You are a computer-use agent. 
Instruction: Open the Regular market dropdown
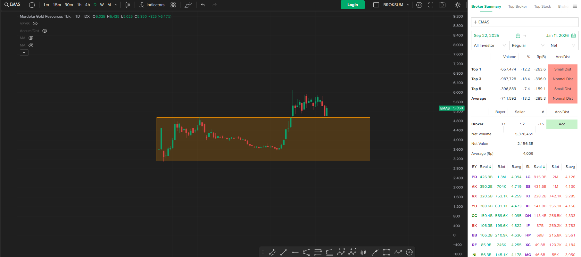click(528, 46)
